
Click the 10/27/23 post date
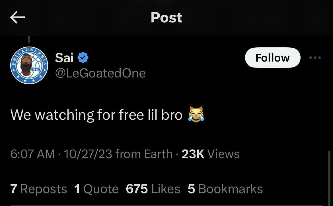(88, 154)
